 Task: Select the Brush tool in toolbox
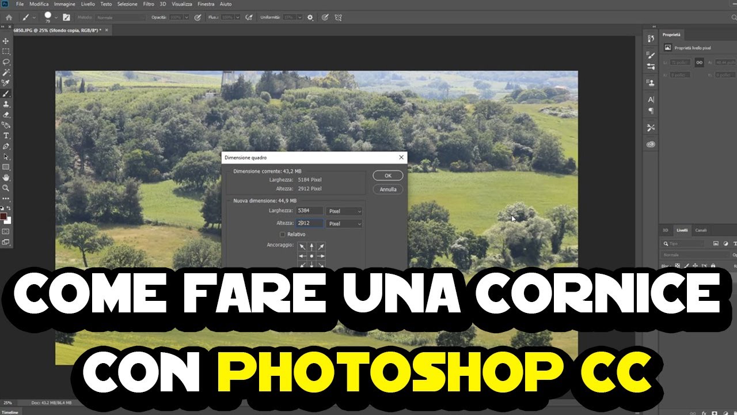(x=6, y=93)
